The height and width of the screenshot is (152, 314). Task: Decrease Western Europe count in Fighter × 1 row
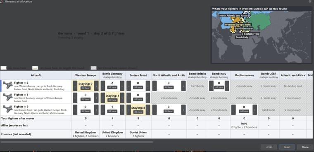(75, 98)
